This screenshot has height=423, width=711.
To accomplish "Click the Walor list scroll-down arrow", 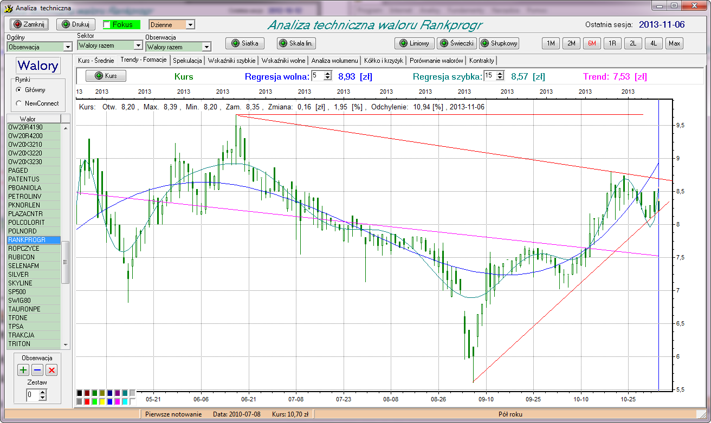I will coord(66,344).
